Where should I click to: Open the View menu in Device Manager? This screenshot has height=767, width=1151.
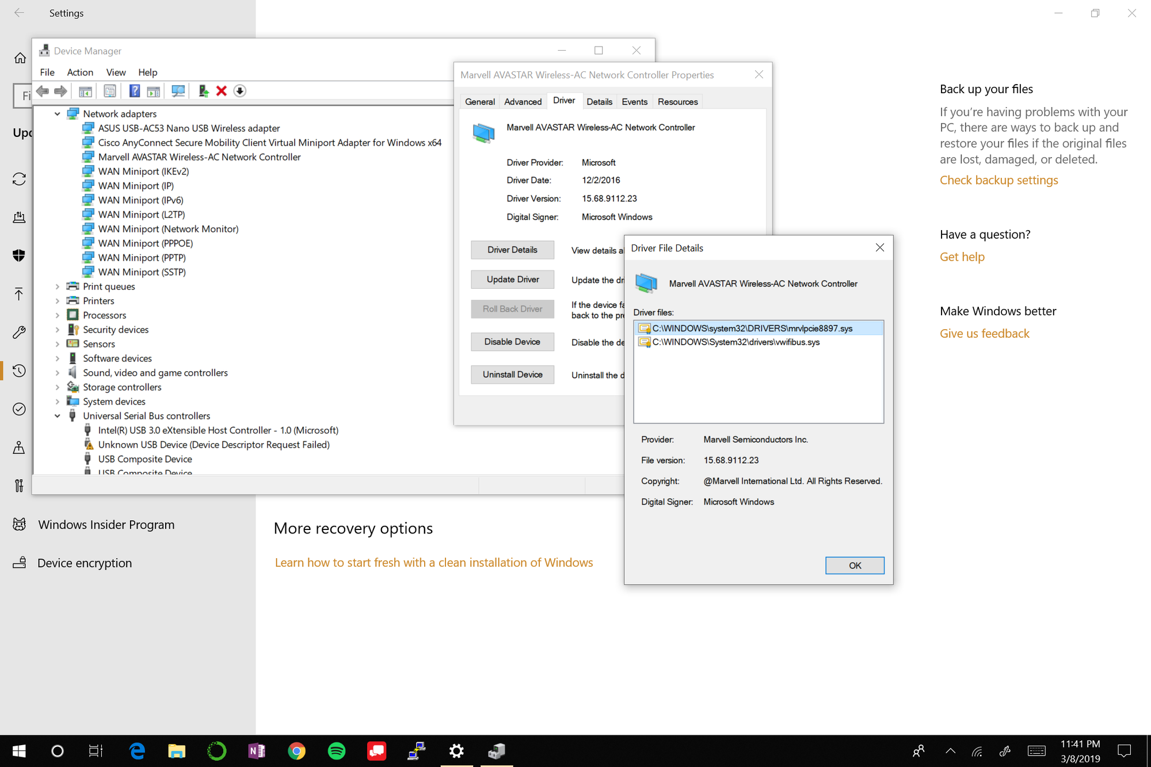pyautogui.click(x=116, y=72)
